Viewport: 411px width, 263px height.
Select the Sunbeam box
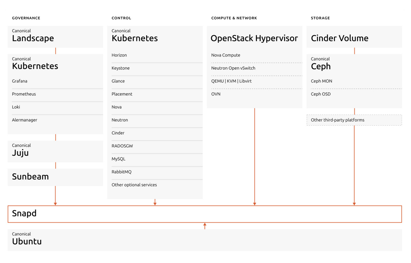[x=55, y=177]
